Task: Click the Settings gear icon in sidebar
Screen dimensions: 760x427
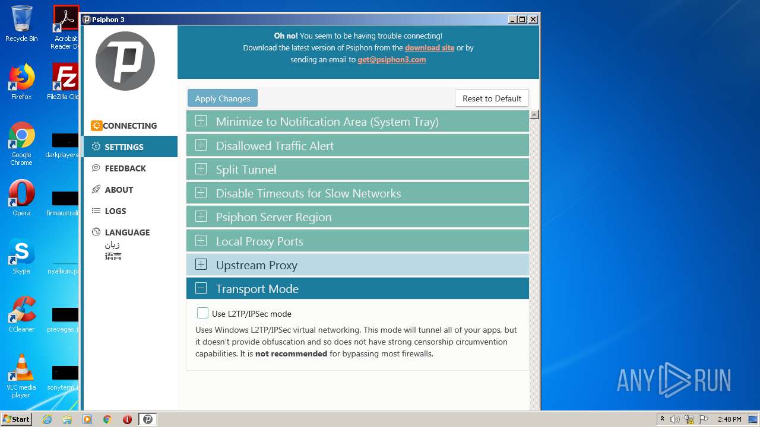Action: [96, 147]
